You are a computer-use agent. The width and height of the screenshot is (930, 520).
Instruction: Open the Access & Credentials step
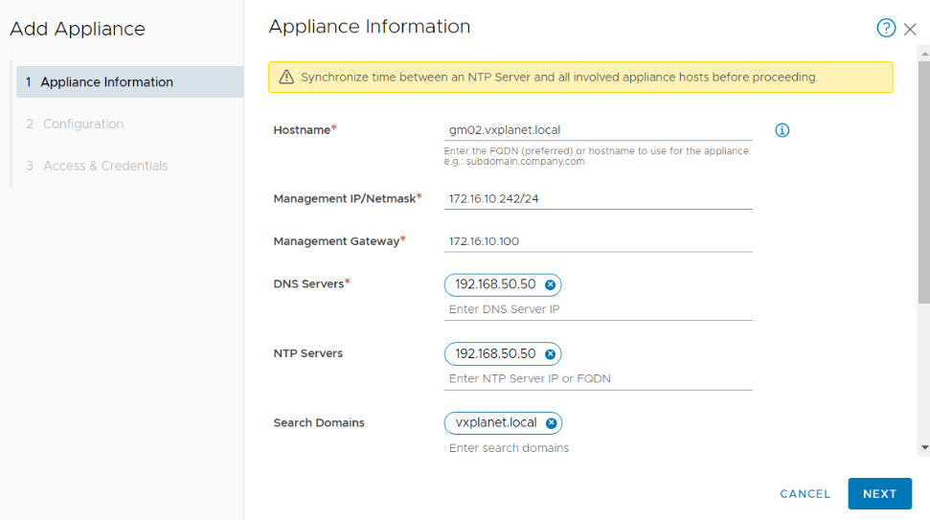click(105, 166)
